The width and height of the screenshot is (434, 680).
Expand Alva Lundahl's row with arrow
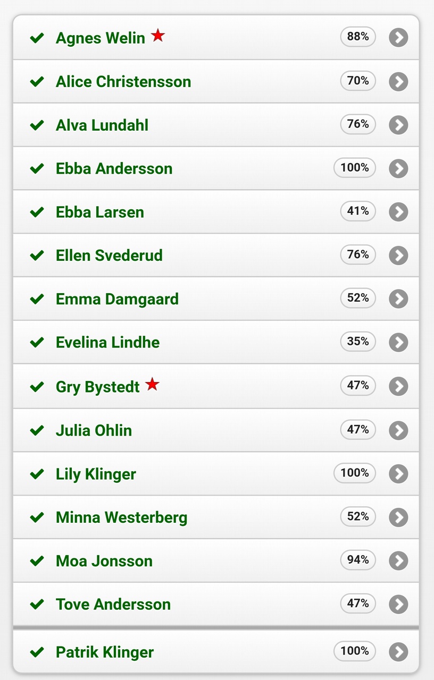pyautogui.click(x=398, y=125)
